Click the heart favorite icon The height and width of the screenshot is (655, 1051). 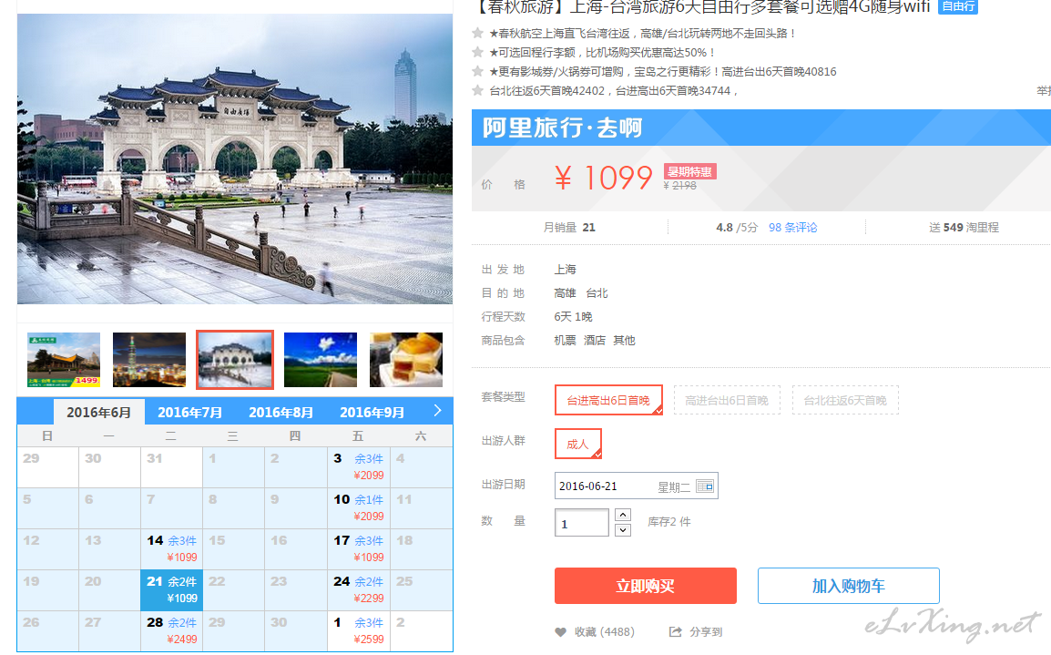(x=561, y=632)
